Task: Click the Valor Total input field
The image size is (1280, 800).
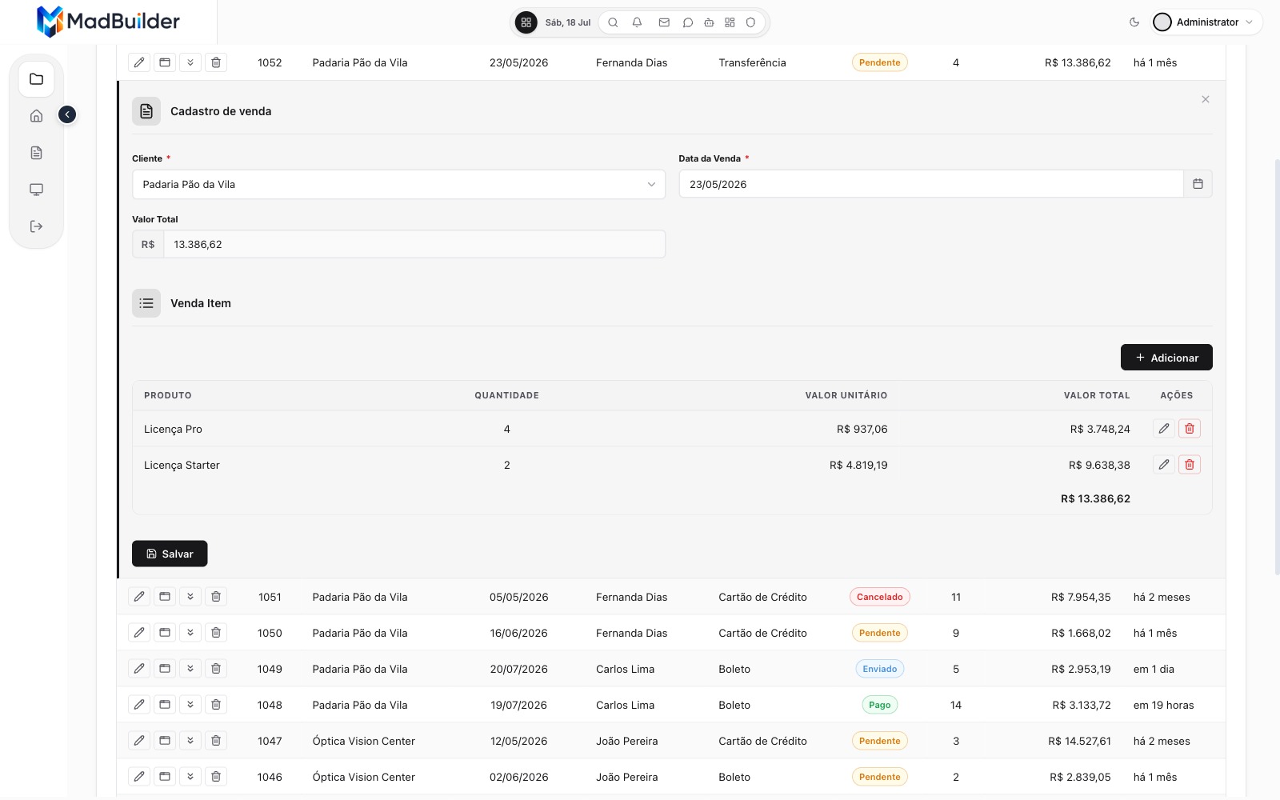Action: click(x=414, y=244)
